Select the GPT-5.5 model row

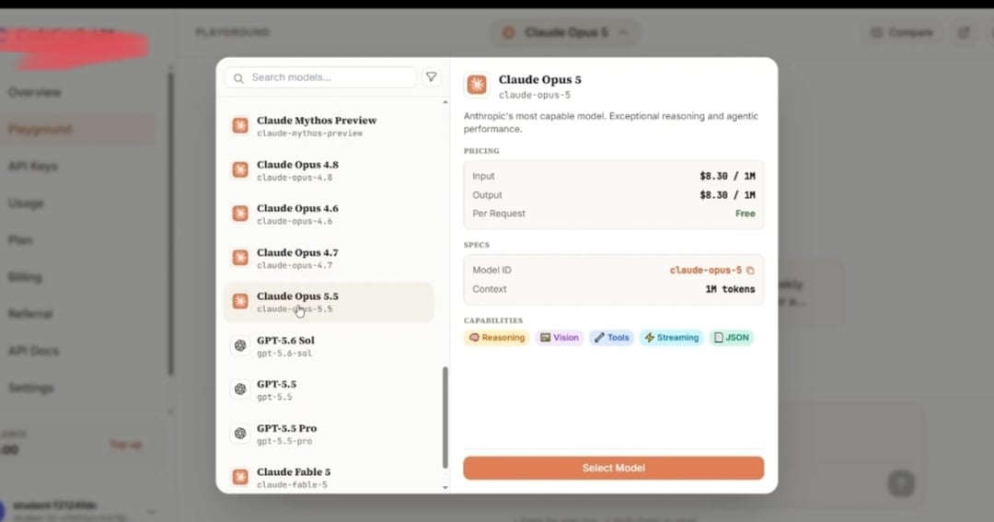tap(329, 389)
